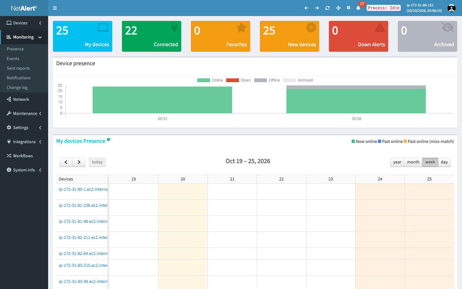Open device ip-172-31-83-215 link

pos(83,266)
